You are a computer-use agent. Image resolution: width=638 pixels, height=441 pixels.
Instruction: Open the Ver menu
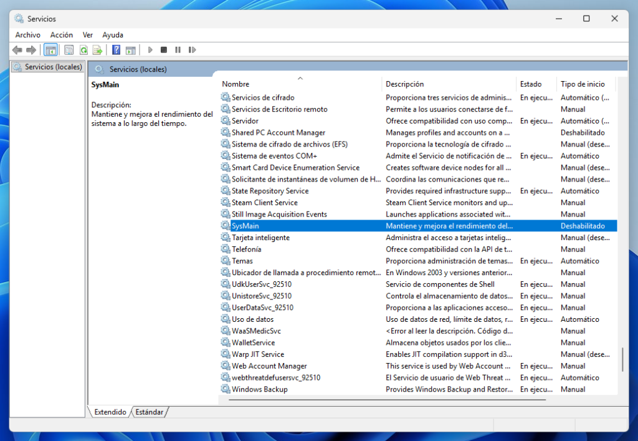coord(87,35)
